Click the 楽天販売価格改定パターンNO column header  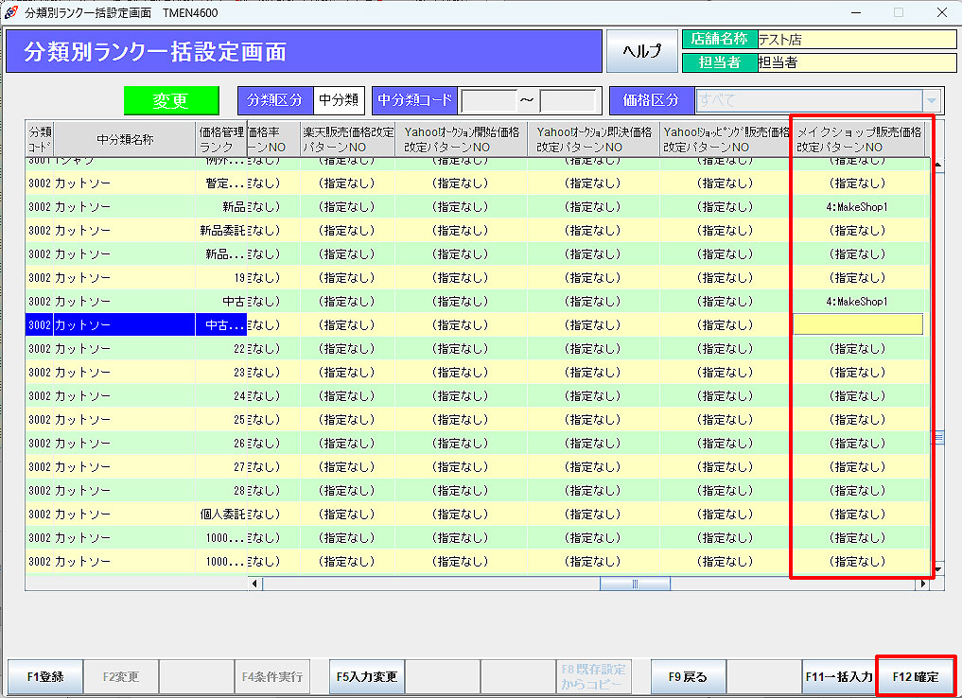coord(347,140)
